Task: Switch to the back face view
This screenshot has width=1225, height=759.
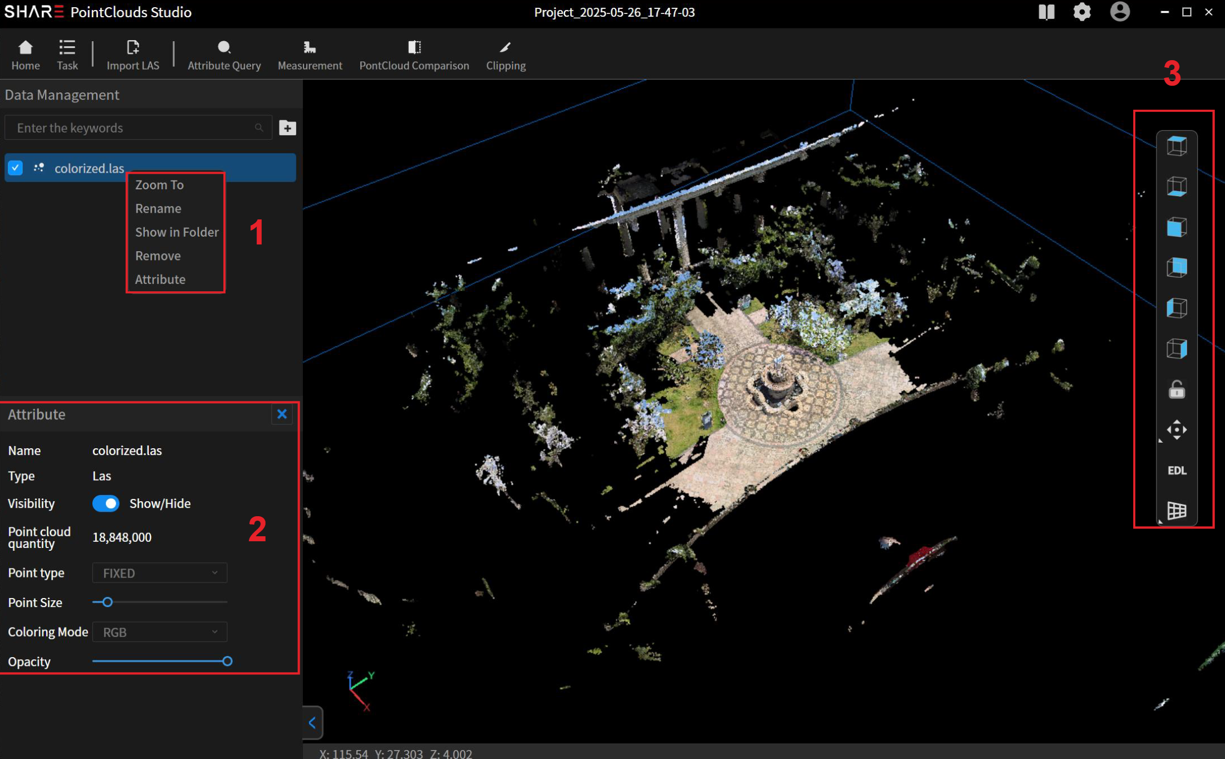Action: [x=1177, y=267]
